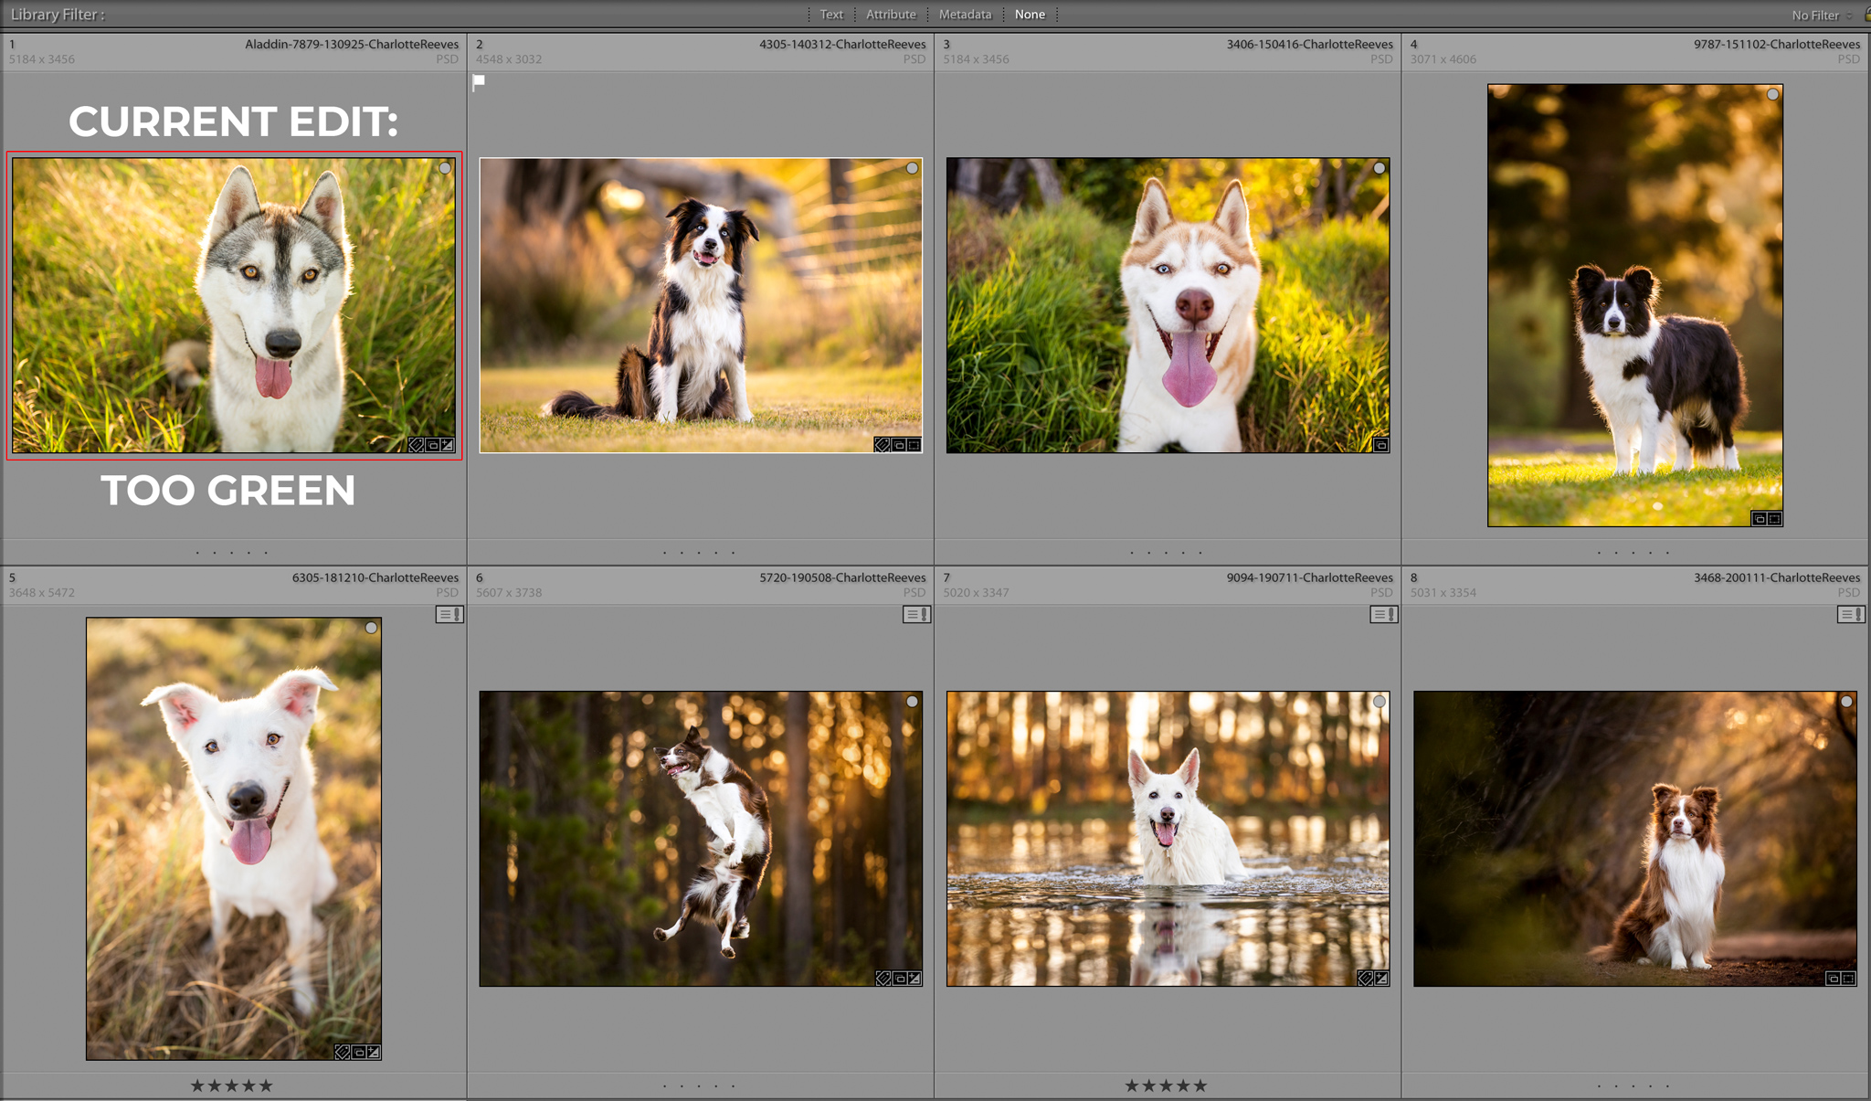Open the No Filter preset dropdown
Viewport: 1871px width, 1101px height.
click(1821, 16)
